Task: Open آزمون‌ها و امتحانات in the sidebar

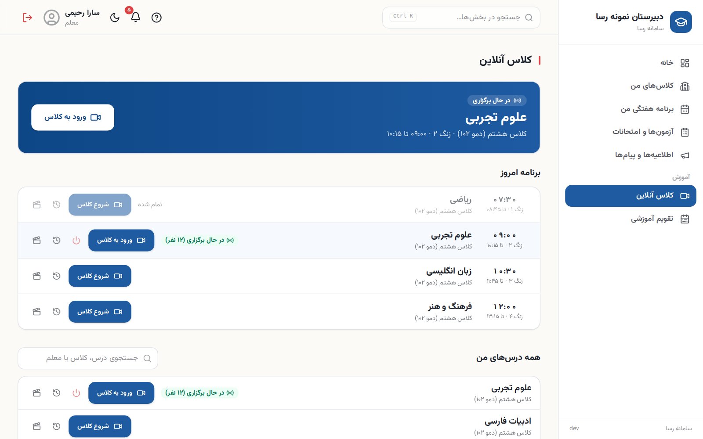Action: [x=631, y=132]
